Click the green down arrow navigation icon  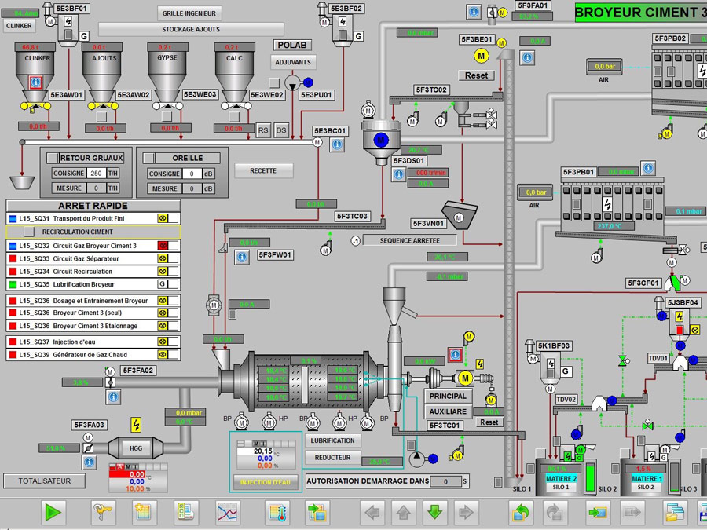click(x=435, y=514)
